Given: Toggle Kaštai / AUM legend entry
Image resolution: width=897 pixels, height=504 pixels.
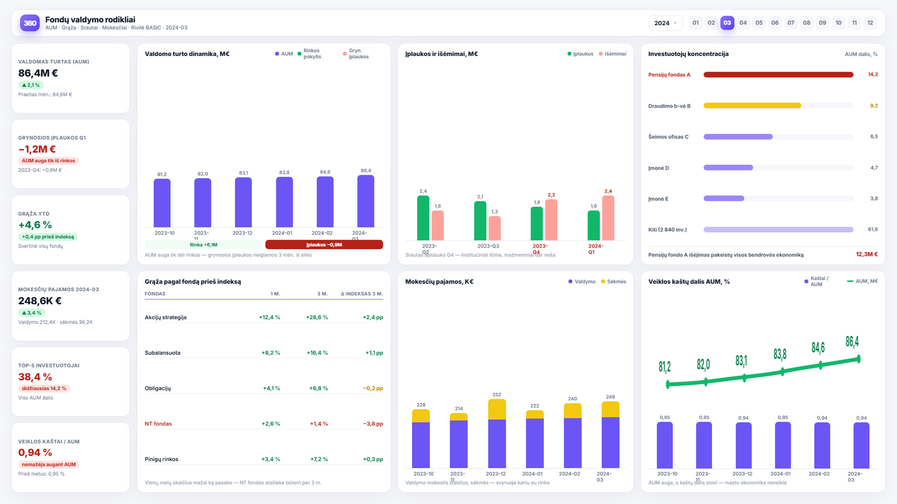Looking at the screenshot, I should (x=817, y=282).
